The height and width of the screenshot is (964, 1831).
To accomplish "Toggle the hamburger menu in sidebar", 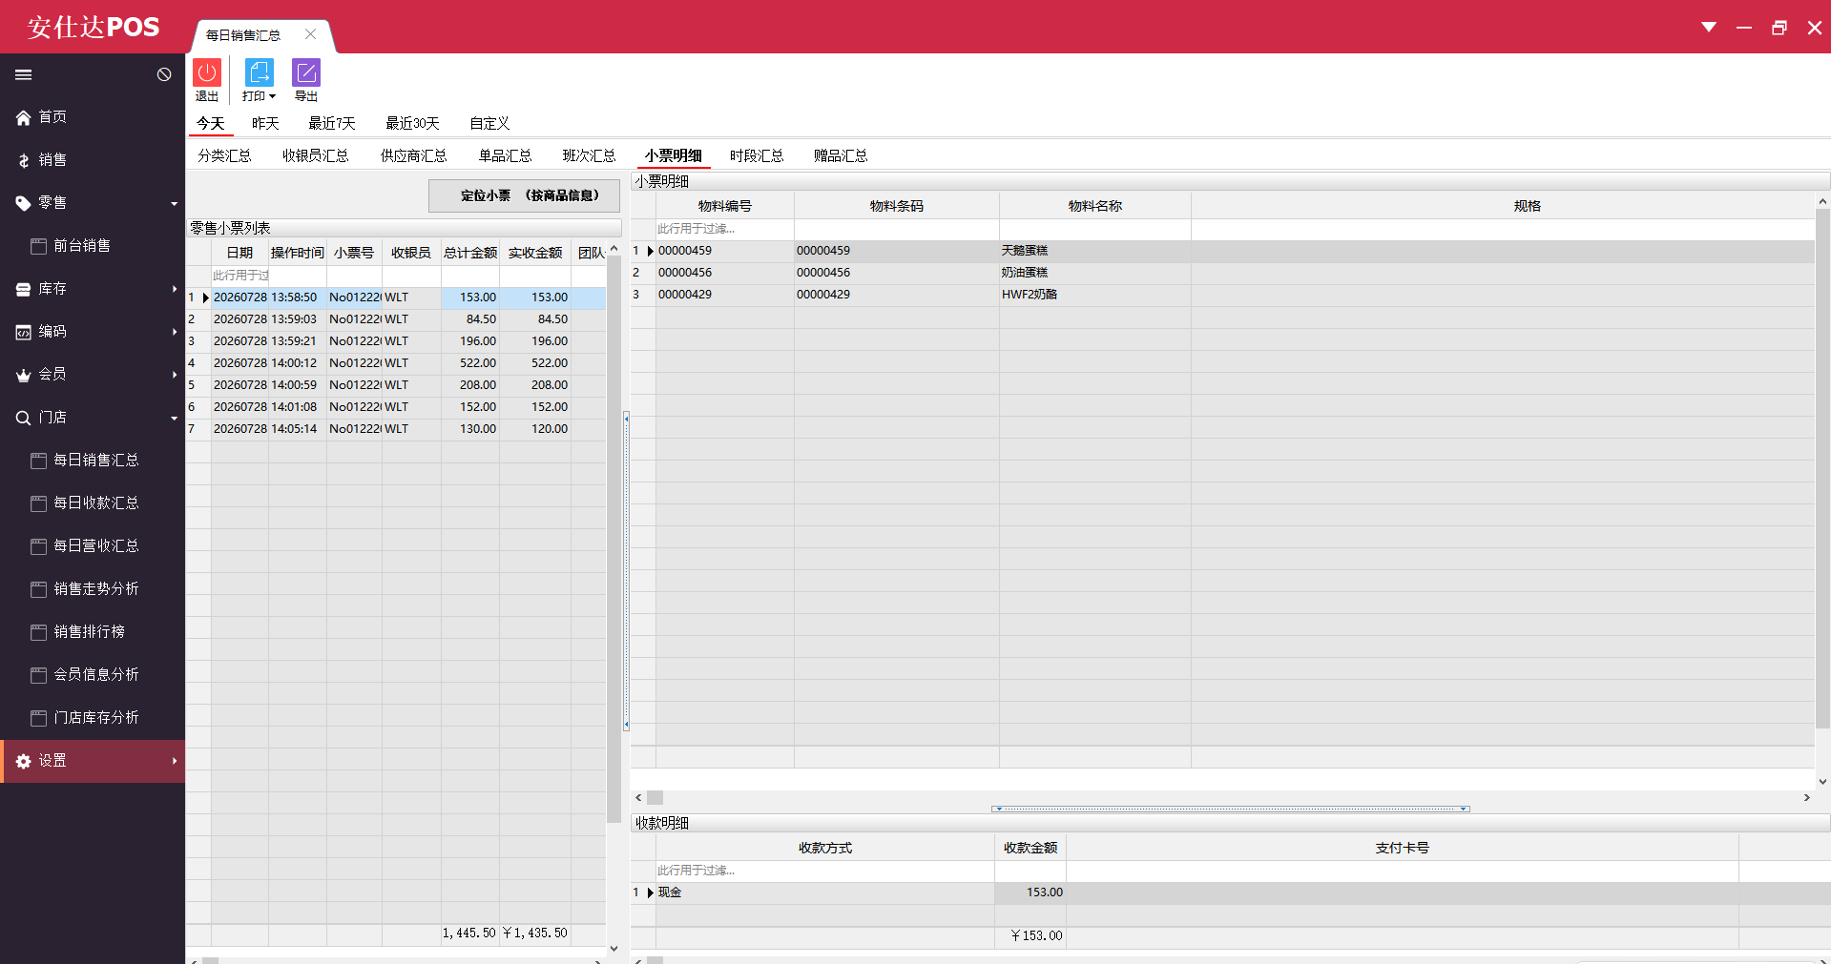I will [24, 74].
